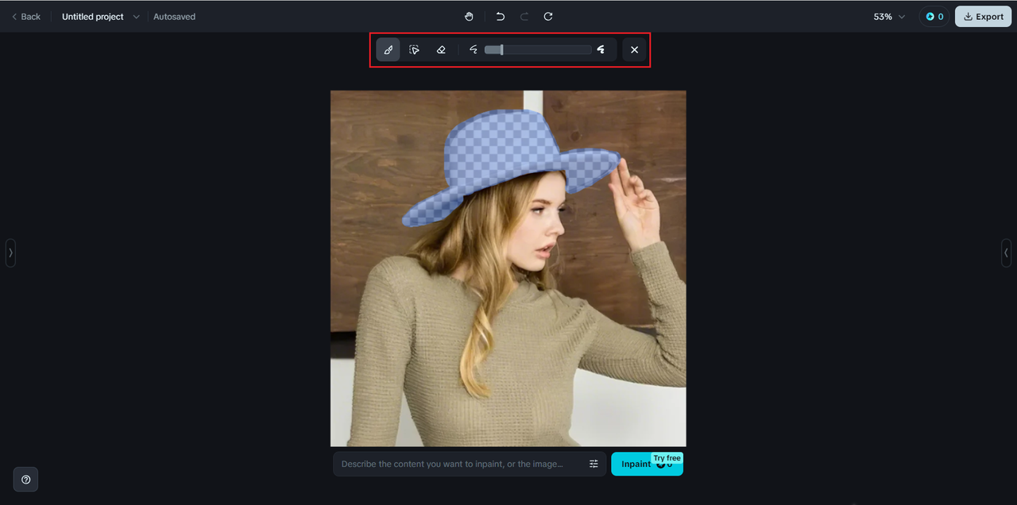Select the quick selection tool

pyautogui.click(x=414, y=49)
